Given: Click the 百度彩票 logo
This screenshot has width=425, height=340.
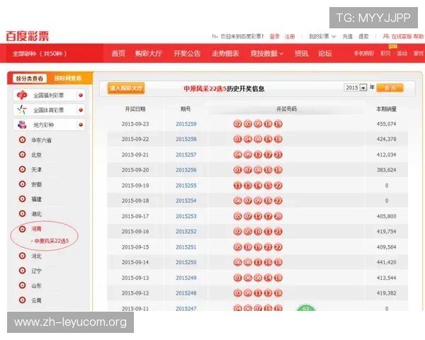Looking at the screenshot, I should 28,36.
